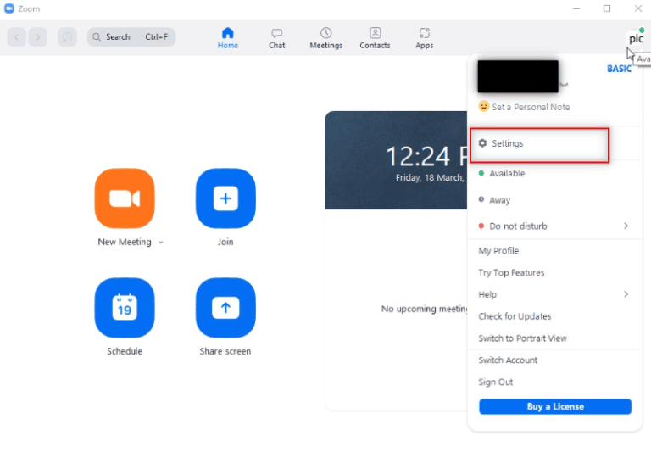
Task: Click the Home tab
Action: (x=227, y=37)
